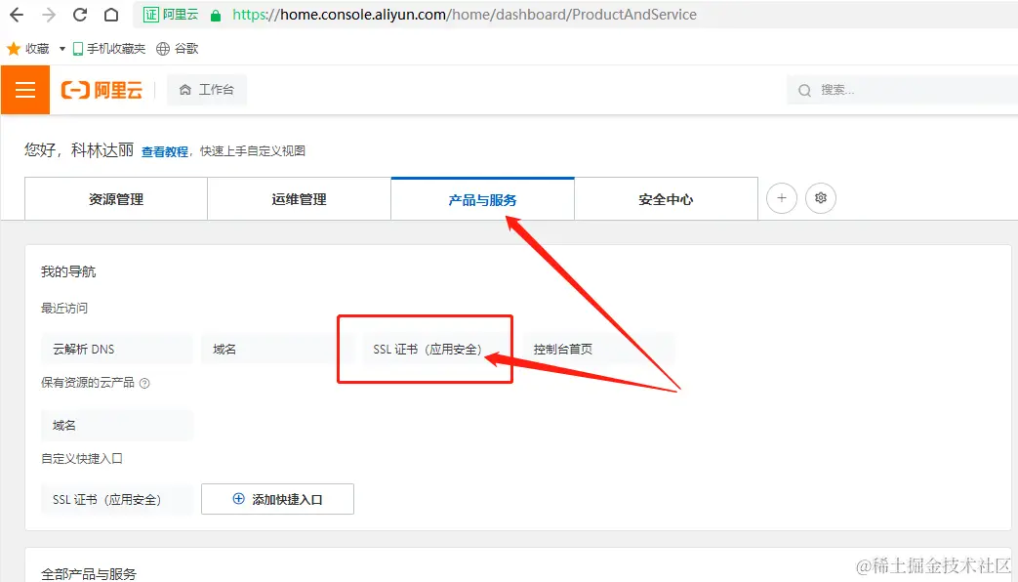
Task: Click the 阿里云 logo
Action: click(x=102, y=90)
